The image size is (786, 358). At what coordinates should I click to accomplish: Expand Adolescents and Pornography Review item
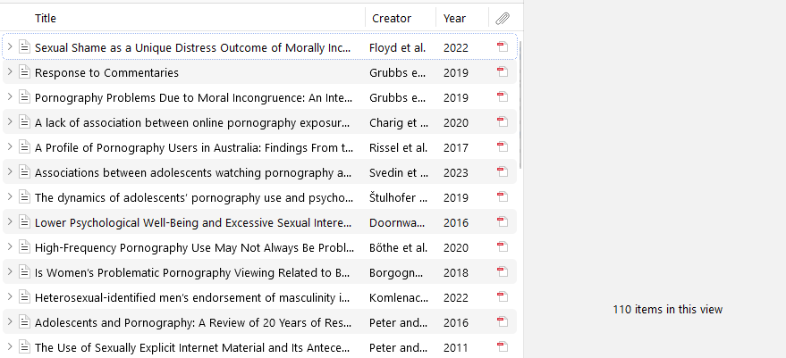coord(10,322)
